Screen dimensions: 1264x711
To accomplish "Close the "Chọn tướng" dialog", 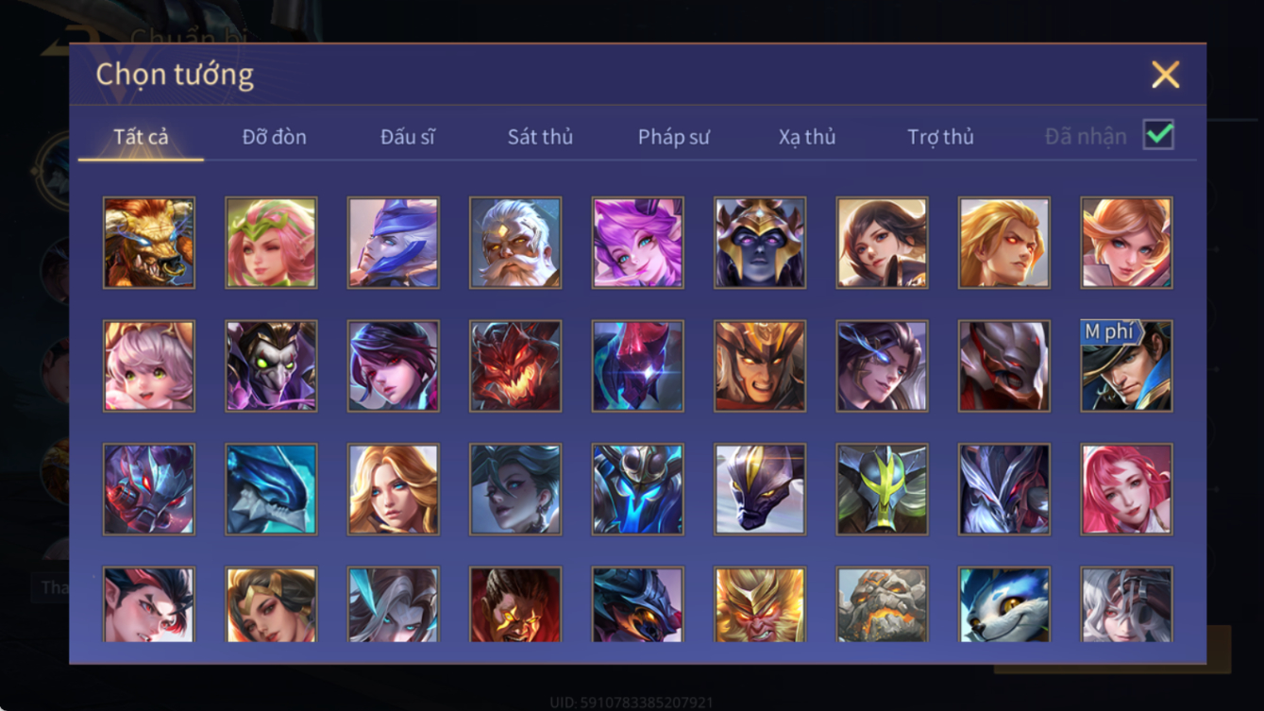I will [1166, 75].
